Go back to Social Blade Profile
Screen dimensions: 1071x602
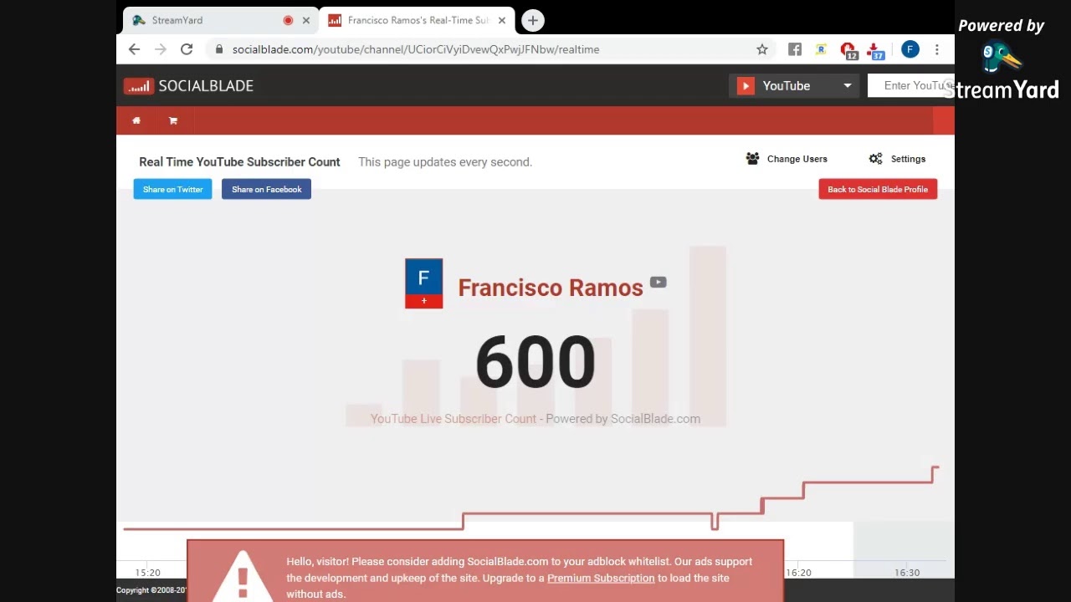(x=878, y=190)
